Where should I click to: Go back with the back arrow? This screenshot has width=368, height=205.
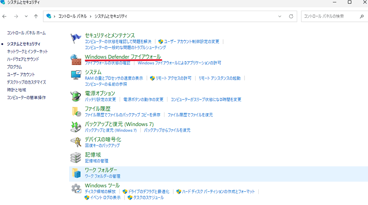pyautogui.click(x=5, y=16)
